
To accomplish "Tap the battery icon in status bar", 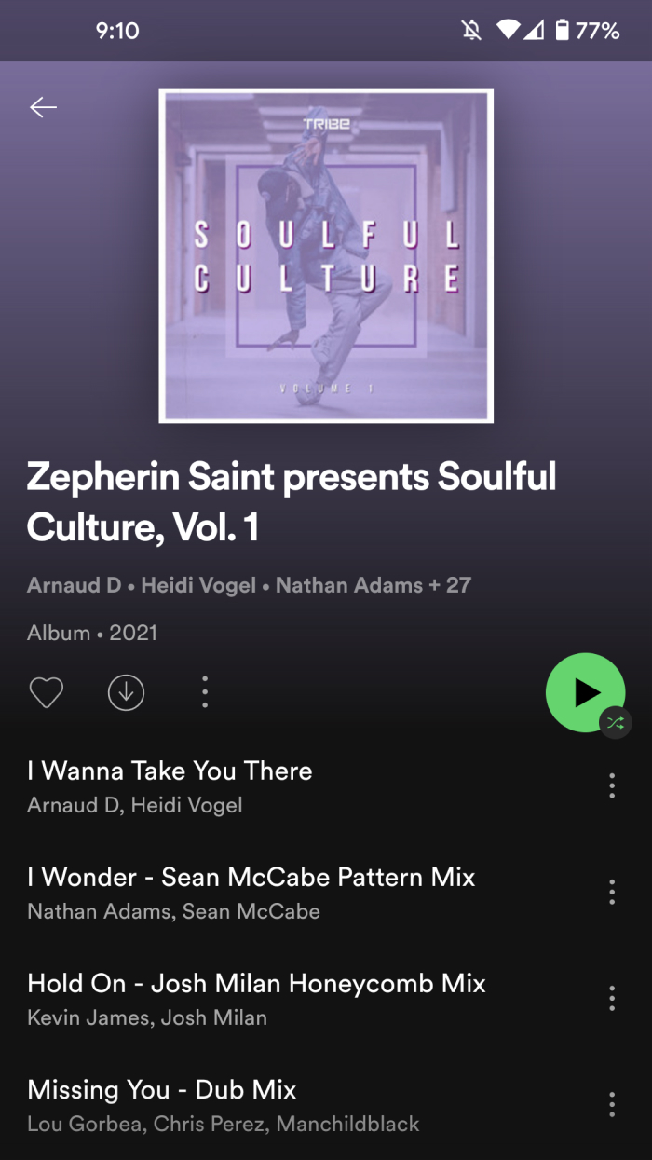I will tap(562, 31).
